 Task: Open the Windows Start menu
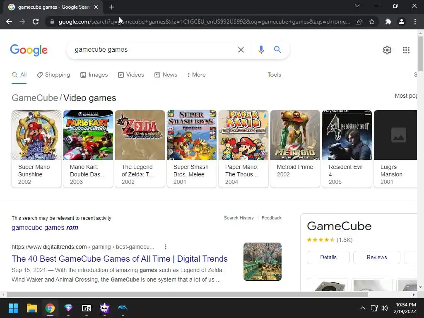pyautogui.click(x=13, y=308)
